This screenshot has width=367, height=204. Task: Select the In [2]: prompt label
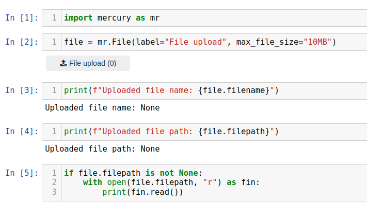(x=22, y=42)
